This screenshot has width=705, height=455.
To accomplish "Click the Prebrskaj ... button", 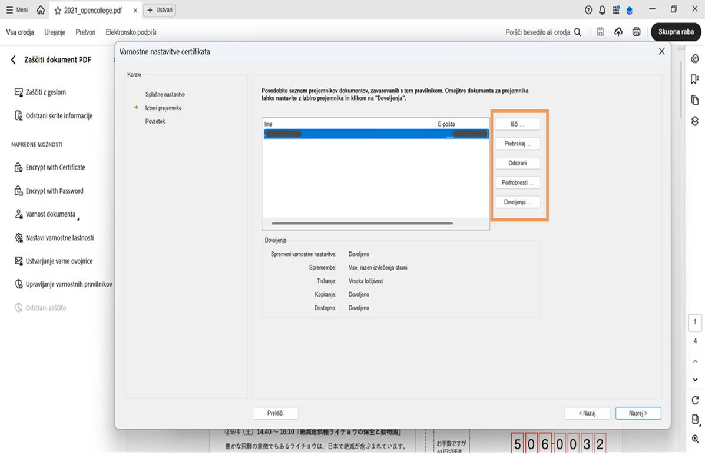I will 518,144.
